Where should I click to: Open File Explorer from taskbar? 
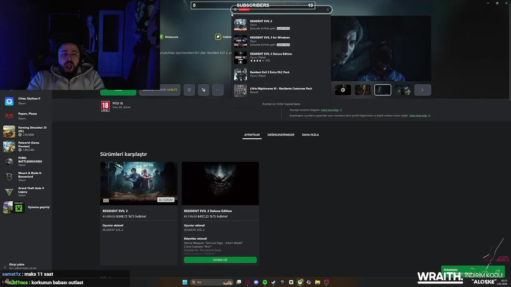pos(317,282)
